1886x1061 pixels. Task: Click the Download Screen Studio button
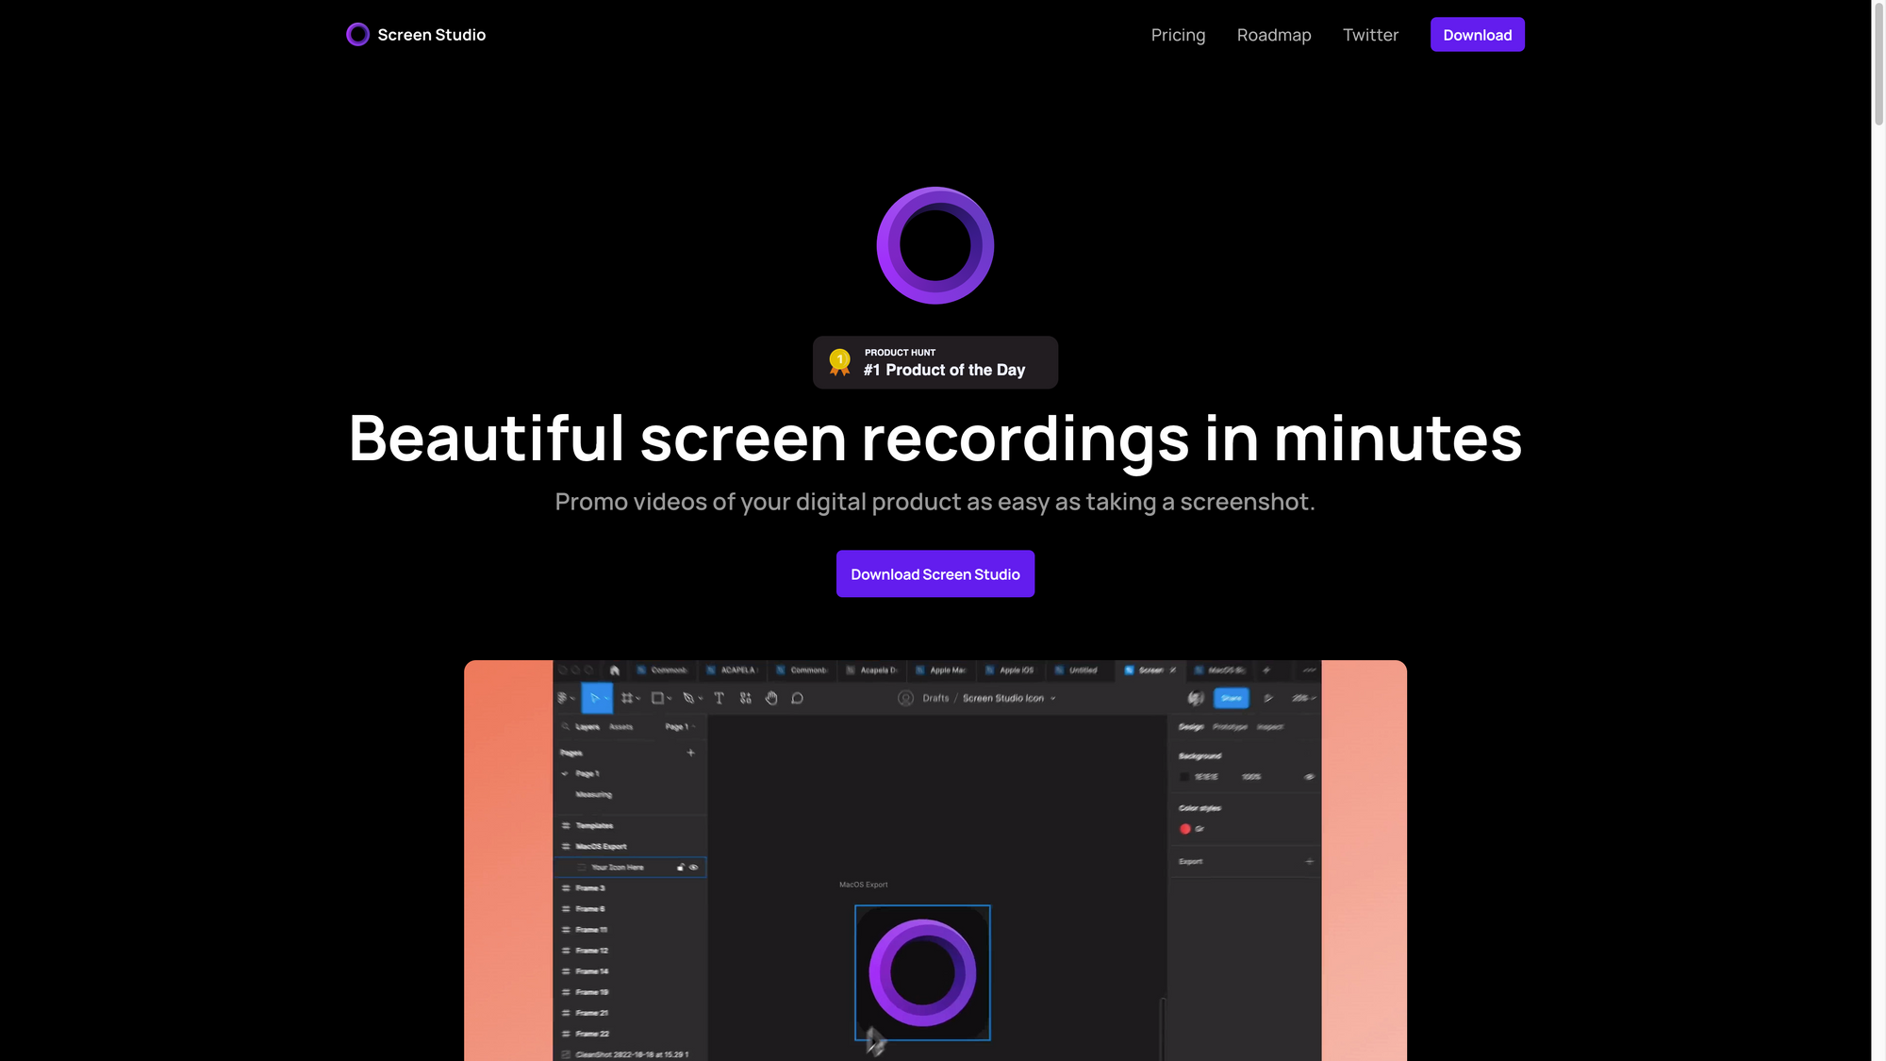coord(935,573)
